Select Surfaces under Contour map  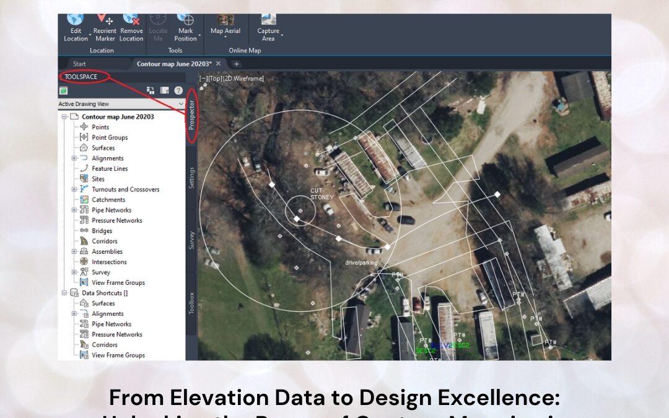tap(103, 148)
